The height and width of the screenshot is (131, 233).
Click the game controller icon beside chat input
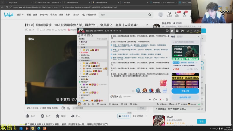click(x=115, y=97)
